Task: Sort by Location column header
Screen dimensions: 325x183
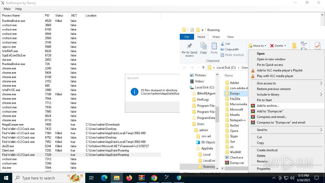Action: point(122,16)
